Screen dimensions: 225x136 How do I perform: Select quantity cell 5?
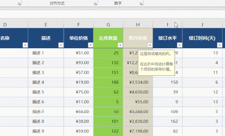click(x=108, y=102)
